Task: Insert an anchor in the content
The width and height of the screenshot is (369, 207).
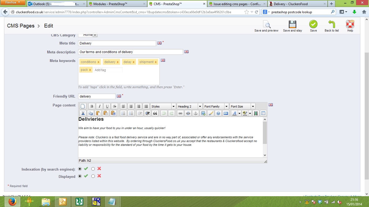Action: coord(196,113)
